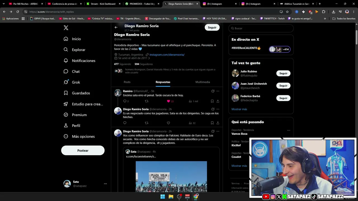Open a new browser tab
The image size is (358, 201).
320,4
